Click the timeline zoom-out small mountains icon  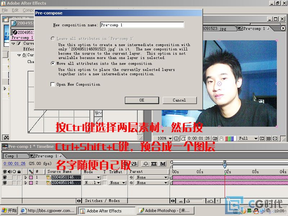(x=181, y=201)
